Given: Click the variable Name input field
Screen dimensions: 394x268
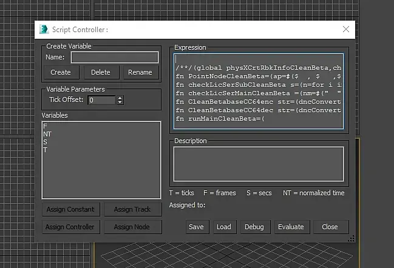Looking at the screenshot, I should coord(115,58).
